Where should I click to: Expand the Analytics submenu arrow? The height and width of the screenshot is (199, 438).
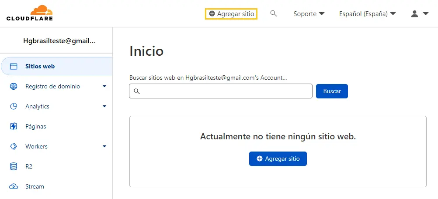pyautogui.click(x=104, y=106)
